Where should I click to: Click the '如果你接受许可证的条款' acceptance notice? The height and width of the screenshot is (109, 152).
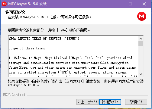coord(76,83)
